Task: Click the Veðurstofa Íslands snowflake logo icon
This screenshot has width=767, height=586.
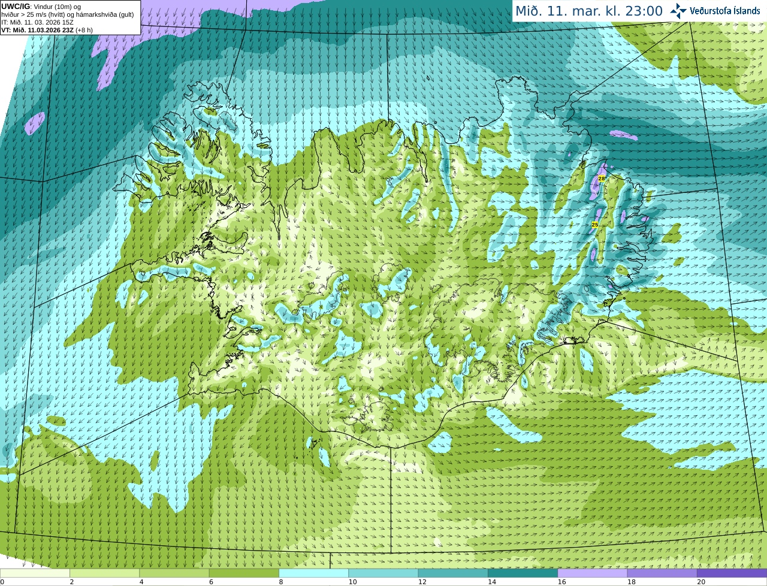Action: coord(678,11)
